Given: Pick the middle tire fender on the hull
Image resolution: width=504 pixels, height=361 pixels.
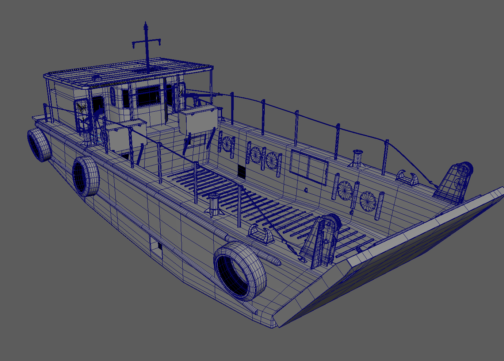Looking at the screenshot, I should (86, 176).
